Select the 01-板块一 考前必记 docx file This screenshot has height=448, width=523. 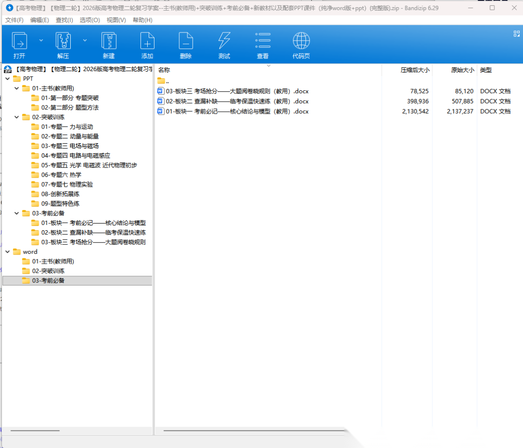point(237,112)
